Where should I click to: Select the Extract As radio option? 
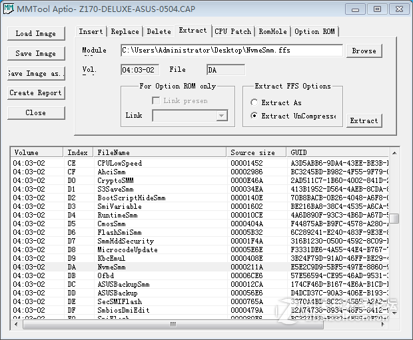point(254,102)
